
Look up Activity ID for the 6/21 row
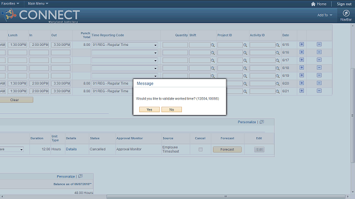pyautogui.click(x=277, y=91)
